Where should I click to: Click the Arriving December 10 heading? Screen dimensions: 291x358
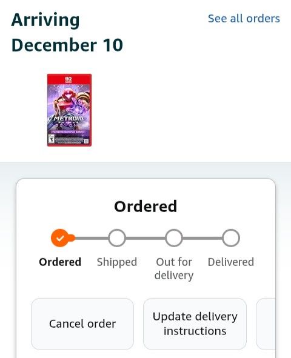[67, 33]
